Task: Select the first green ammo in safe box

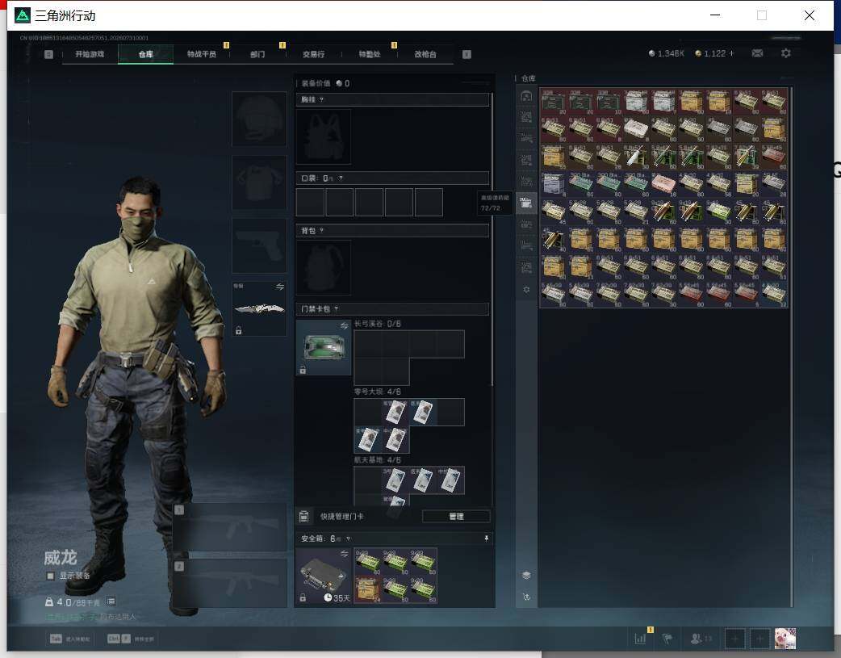Action: 368,562
